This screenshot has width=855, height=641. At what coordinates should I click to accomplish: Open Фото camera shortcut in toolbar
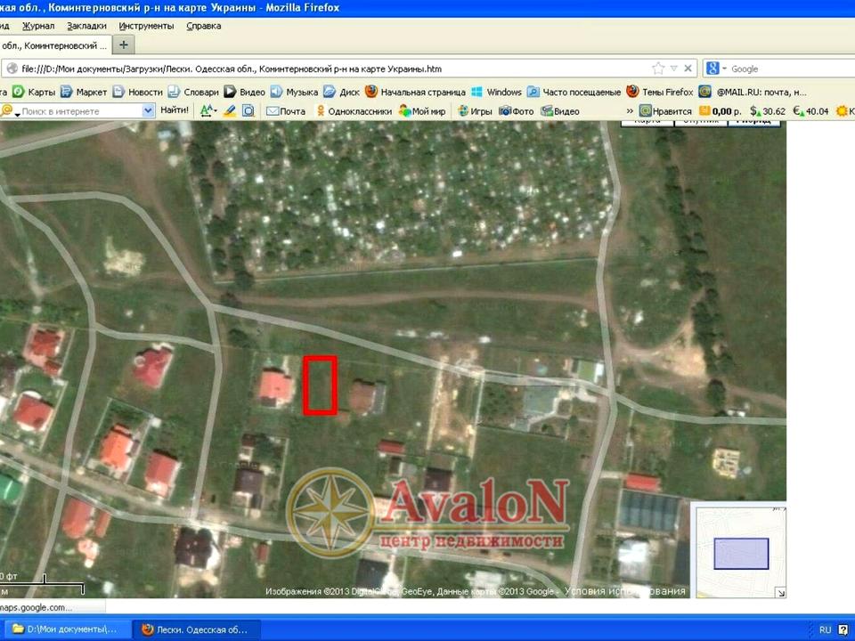[x=505, y=111]
